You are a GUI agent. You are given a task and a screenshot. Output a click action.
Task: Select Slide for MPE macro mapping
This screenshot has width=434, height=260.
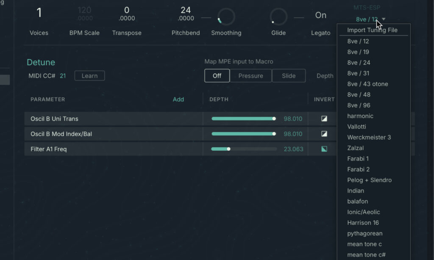click(289, 76)
